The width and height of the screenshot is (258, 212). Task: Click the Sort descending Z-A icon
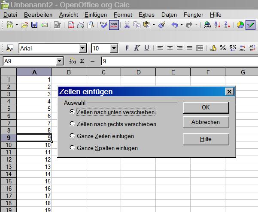227,25
